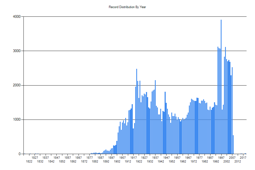Click the 1947 x-axis label
Screen dimensions: 255x170
[x=166, y=158]
